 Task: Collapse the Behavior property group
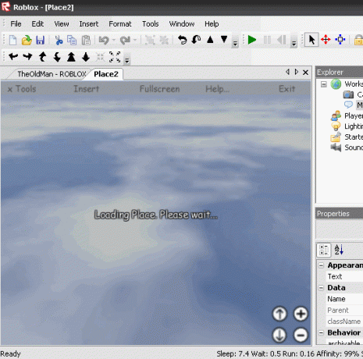pos(322,332)
